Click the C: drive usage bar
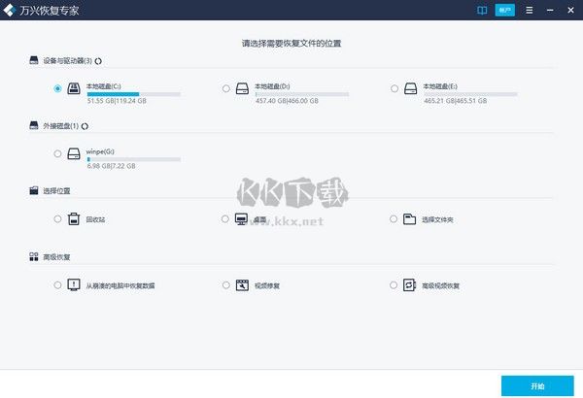 (133, 94)
